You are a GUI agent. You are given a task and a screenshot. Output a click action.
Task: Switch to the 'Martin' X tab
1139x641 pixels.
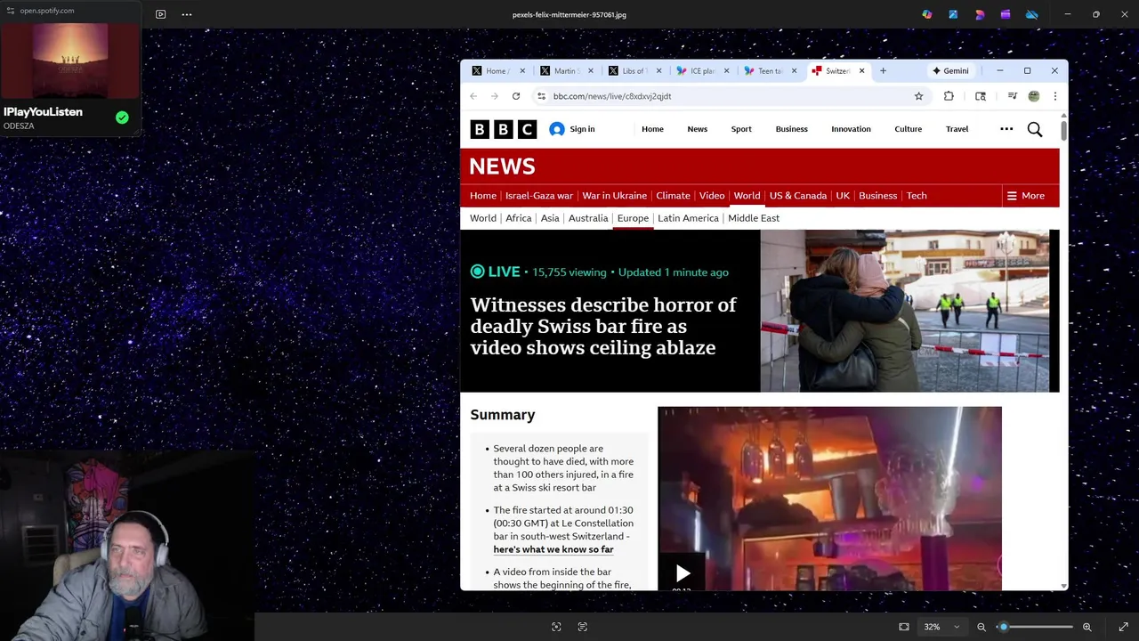(565, 70)
